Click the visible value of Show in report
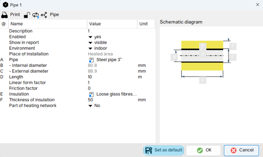This screenshot has height=157, width=263. [x=100, y=43]
